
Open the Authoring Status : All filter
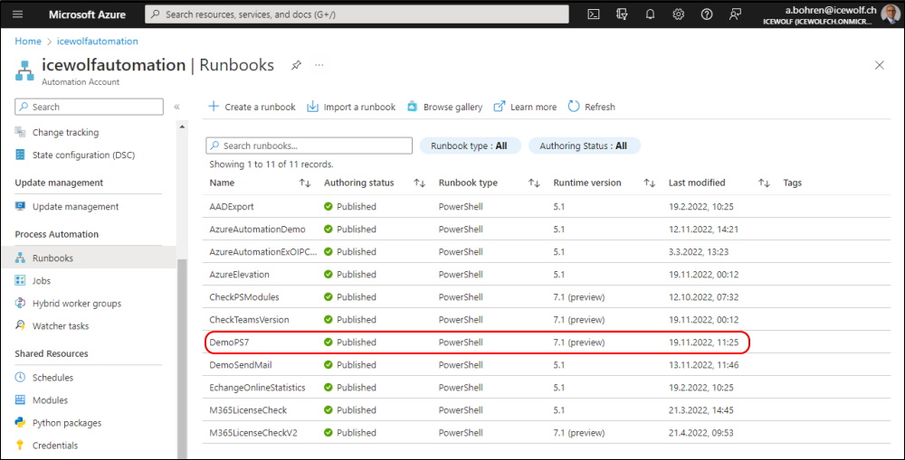584,146
